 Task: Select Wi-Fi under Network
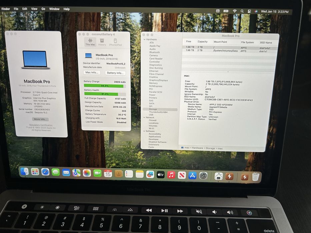pos(151,128)
